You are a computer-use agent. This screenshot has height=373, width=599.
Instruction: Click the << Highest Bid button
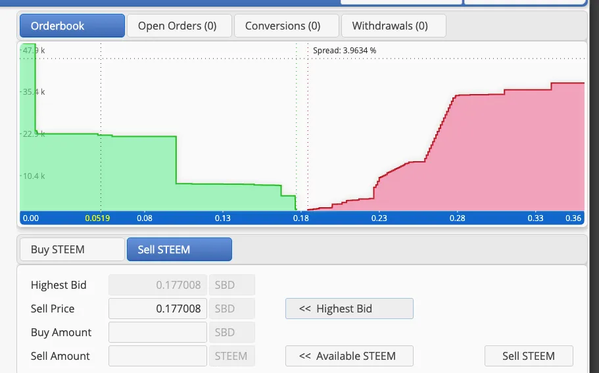(x=349, y=309)
